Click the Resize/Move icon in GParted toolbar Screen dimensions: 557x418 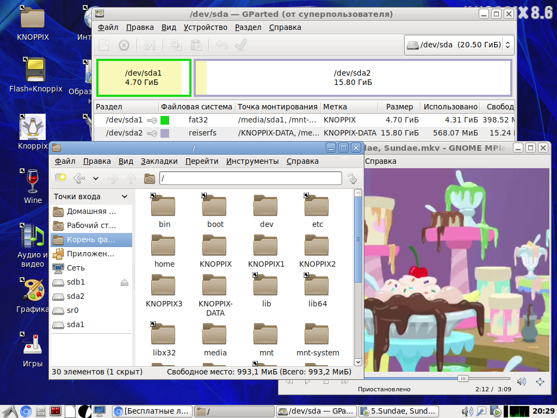pos(150,45)
